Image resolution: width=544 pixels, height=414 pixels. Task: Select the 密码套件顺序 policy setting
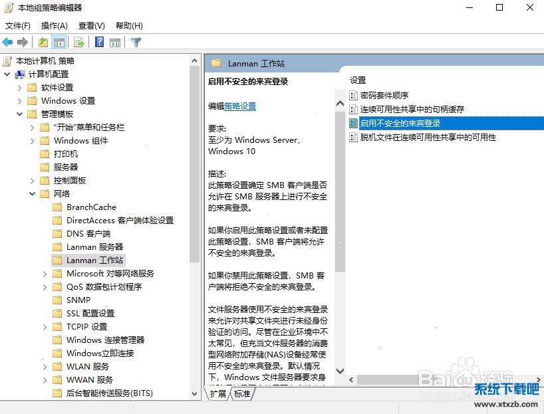coord(384,96)
